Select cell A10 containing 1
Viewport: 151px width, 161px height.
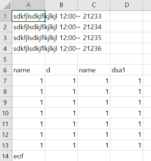pyautogui.click(x=28, y=113)
